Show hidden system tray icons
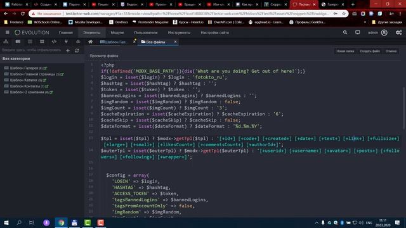Screen dimensions: 406x228 pos(317,223)
